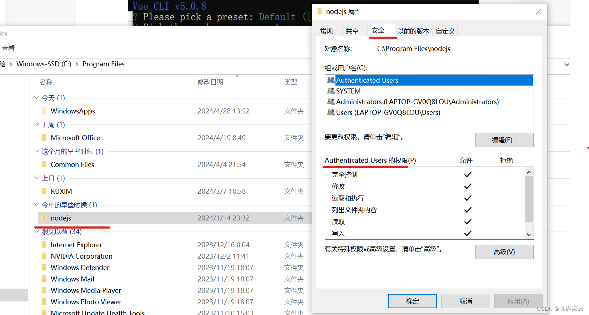Select the Common Files folder name
The width and height of the screenshot is (589, 315).
[73, 164]
